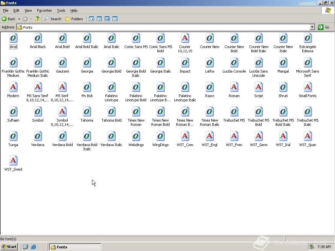The image size is (335, 251).
Task: Open the Edit menu
Action: 16,10
